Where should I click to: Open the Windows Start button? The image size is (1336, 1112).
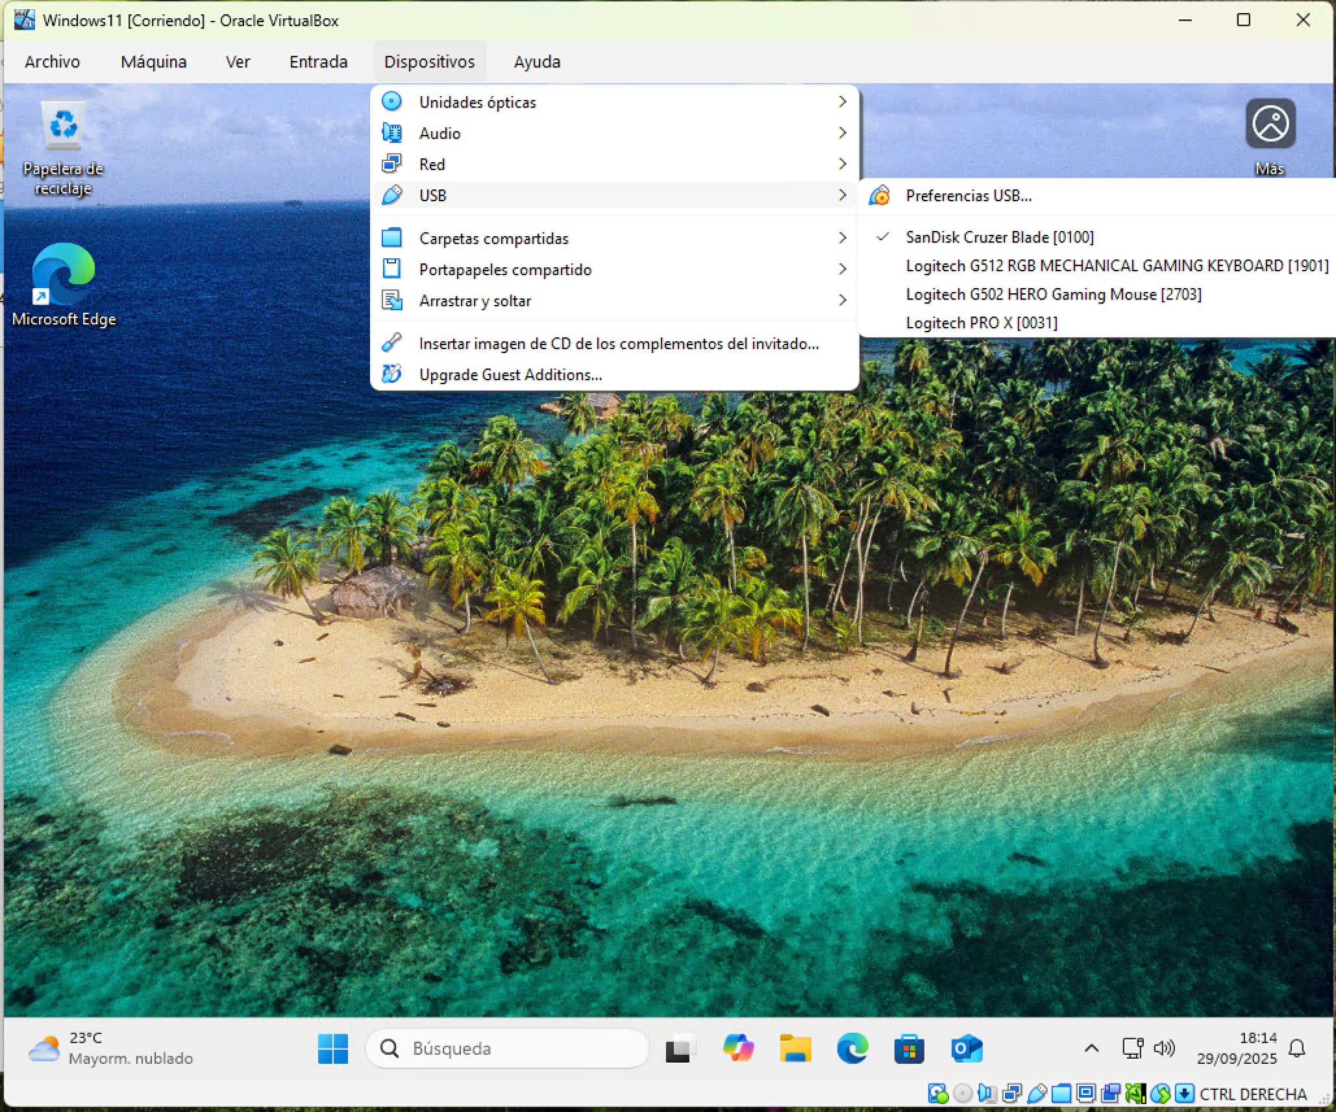tap(333, 1048)
